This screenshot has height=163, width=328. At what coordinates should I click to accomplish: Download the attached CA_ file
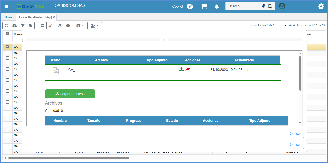(x=181, y=70)
